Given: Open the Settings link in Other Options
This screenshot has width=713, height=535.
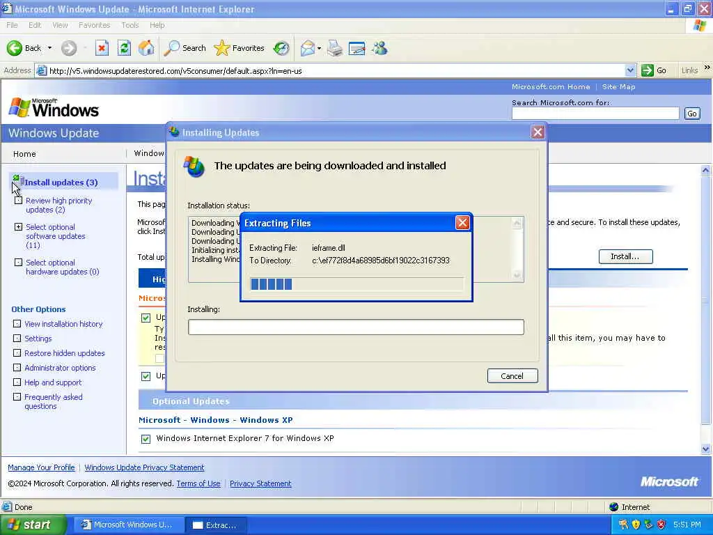Looking at the screenshot, I should point(38,339).
